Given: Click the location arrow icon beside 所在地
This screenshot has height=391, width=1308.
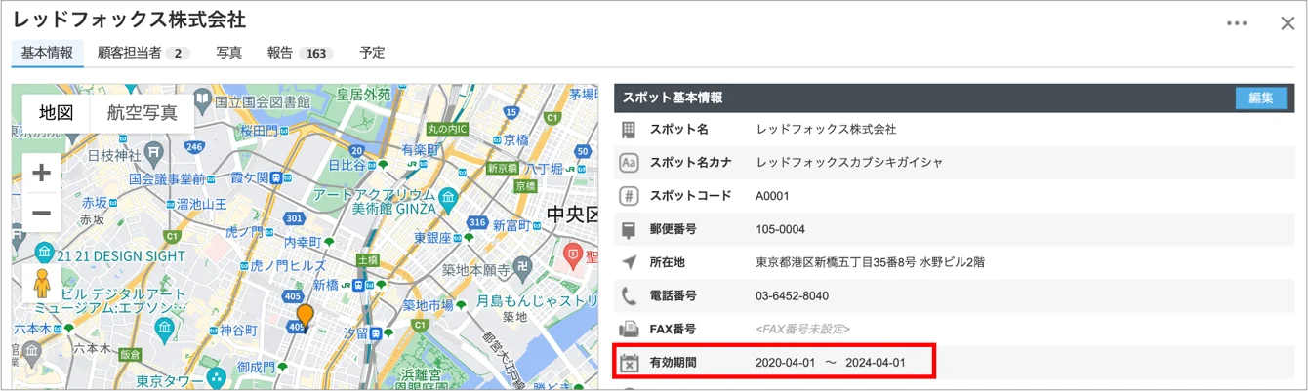Looking at the screenshot, I should click(x=629, y=262).
